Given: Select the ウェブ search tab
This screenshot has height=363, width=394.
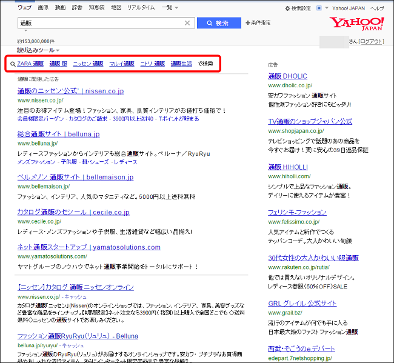Looking at the screenshot, I should pyautogui.click(x=25, y=7).
